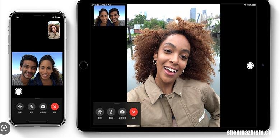Tap the drawer handle above iPhone controls

[x=37, y=99]
